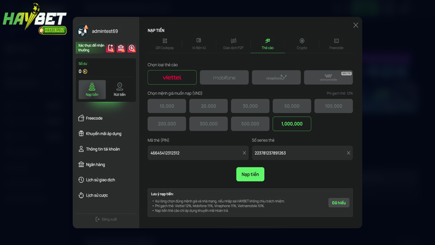Choose the 500,000 VND denomination
The height and width of the screenshot is (245, 435).
click(x=250, y=124)
